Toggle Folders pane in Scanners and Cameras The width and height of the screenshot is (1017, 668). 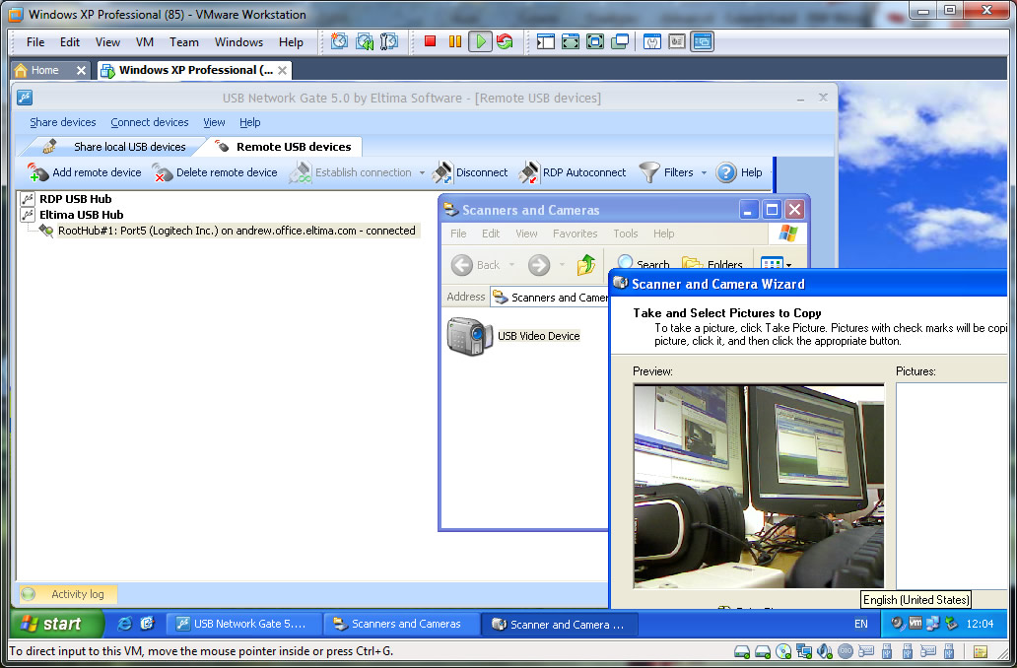(x=712, y=265)
